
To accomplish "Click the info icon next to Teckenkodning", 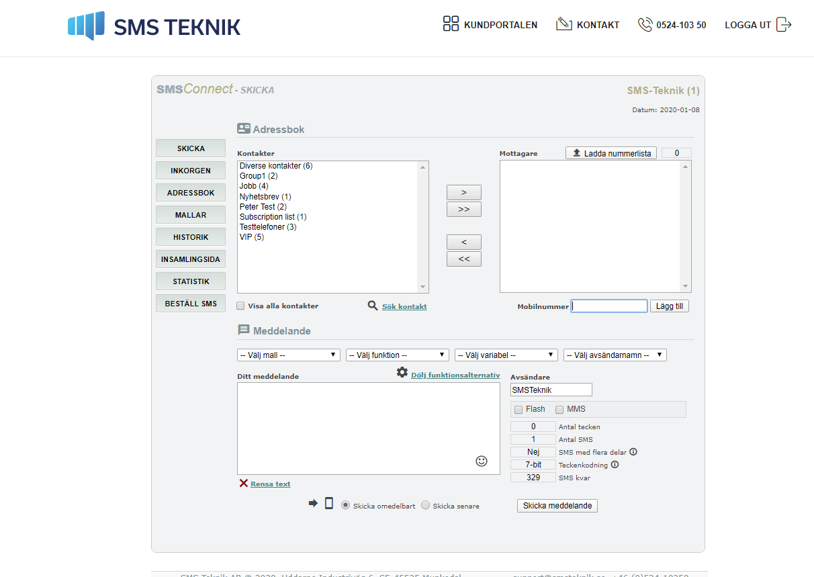I will click(x=615, y=465).
